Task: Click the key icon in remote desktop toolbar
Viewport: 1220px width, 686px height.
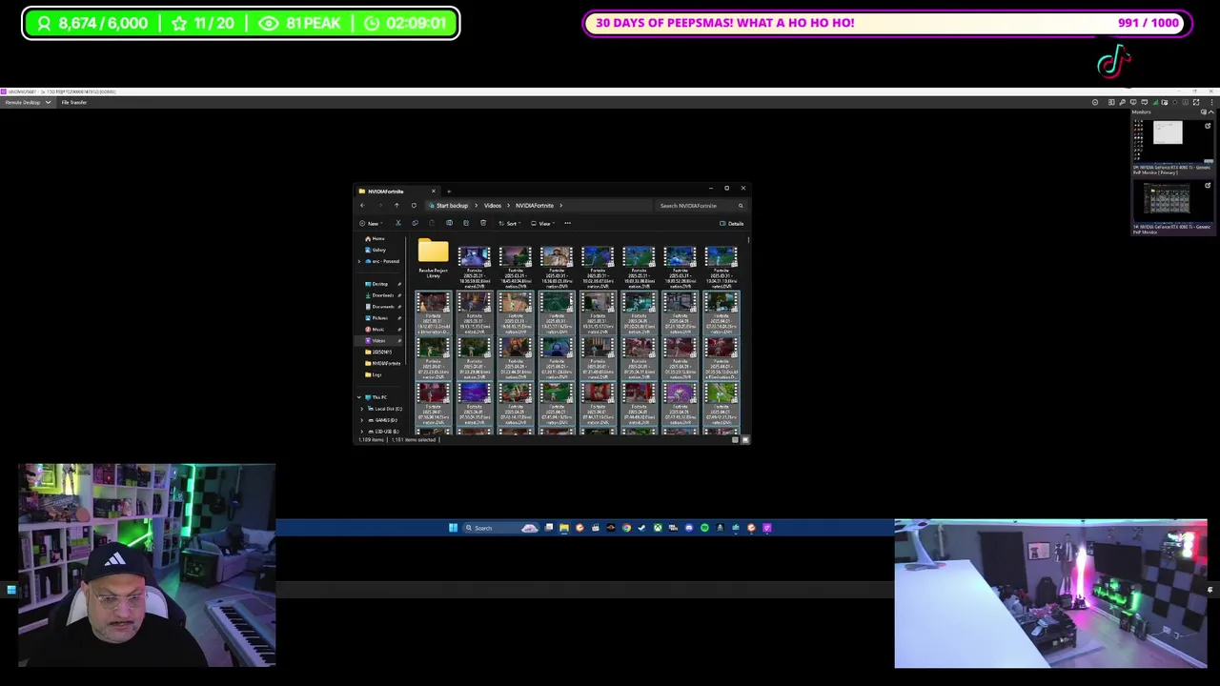Action: click(x=1122, y=102)
